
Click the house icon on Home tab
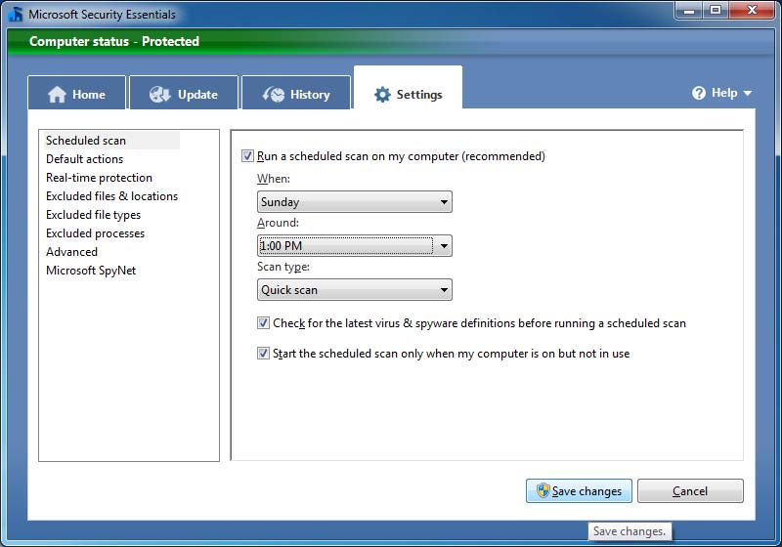click(x=57, y=94)
